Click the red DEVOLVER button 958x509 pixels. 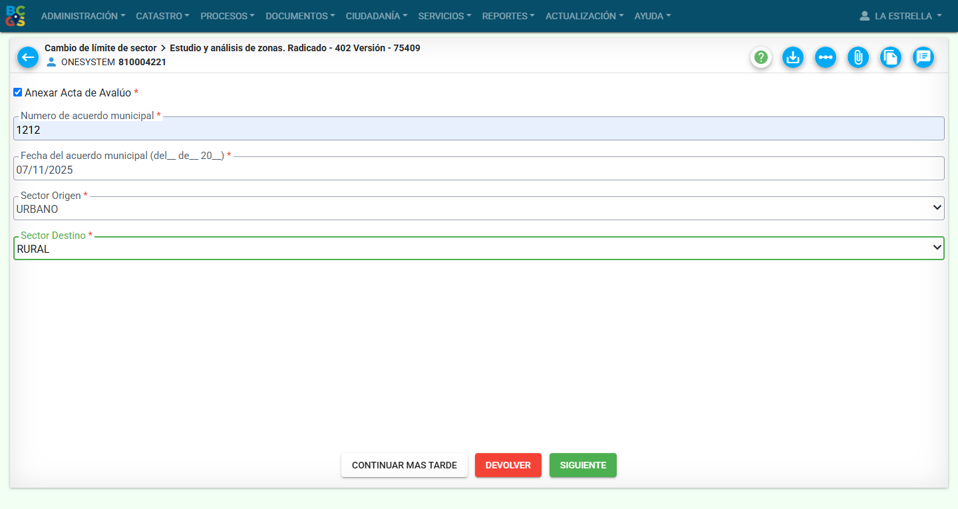tap(508, 465)
